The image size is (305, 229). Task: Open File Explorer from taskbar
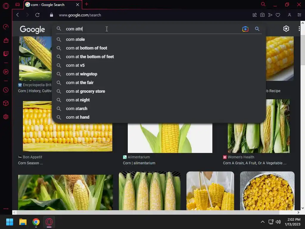click(23, 222)
